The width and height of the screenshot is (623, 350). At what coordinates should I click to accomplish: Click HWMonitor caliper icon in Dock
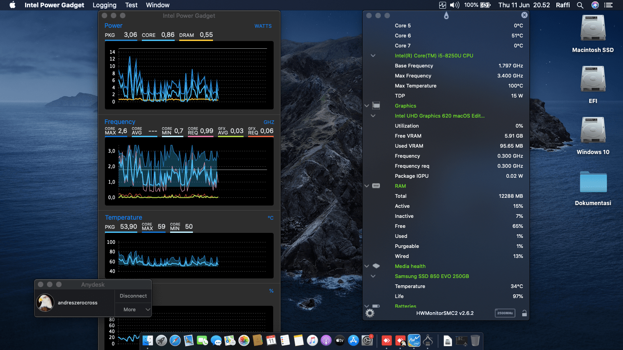pyautogui.click(x=428, y=340)
